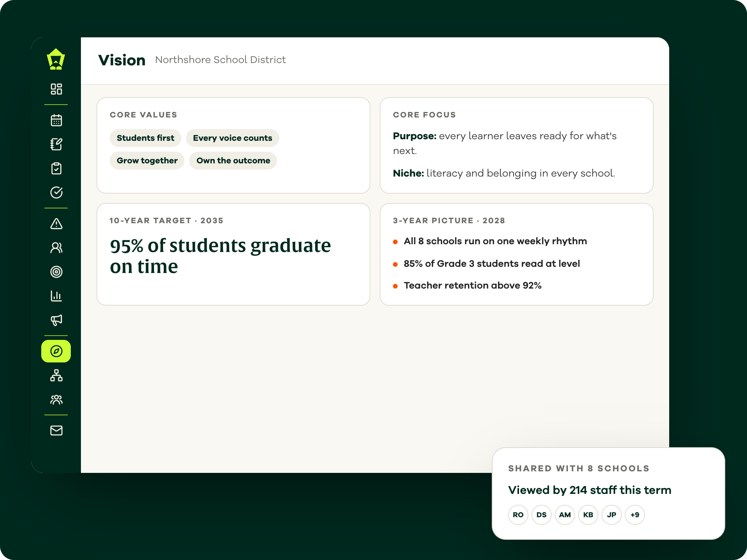Click the 3-YEAR PICTURE · 2028 label

[449, 220]
